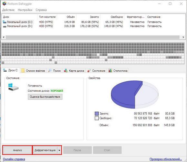Click the Анализ button
The image size is (187, 162).
point(17,150)
